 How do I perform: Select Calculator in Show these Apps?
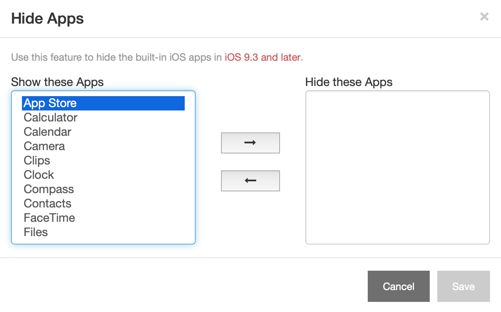click(103, 118)
